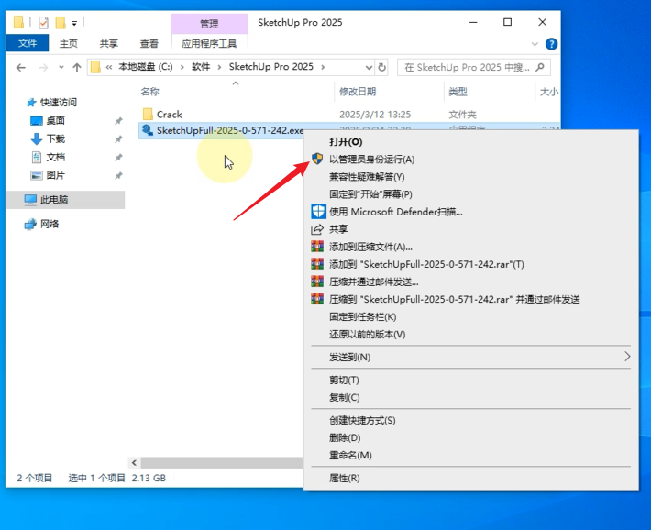Choose 复制(C) from context menu
The width and height of the screenshot is (651, 530).
(x=345, y=398)
